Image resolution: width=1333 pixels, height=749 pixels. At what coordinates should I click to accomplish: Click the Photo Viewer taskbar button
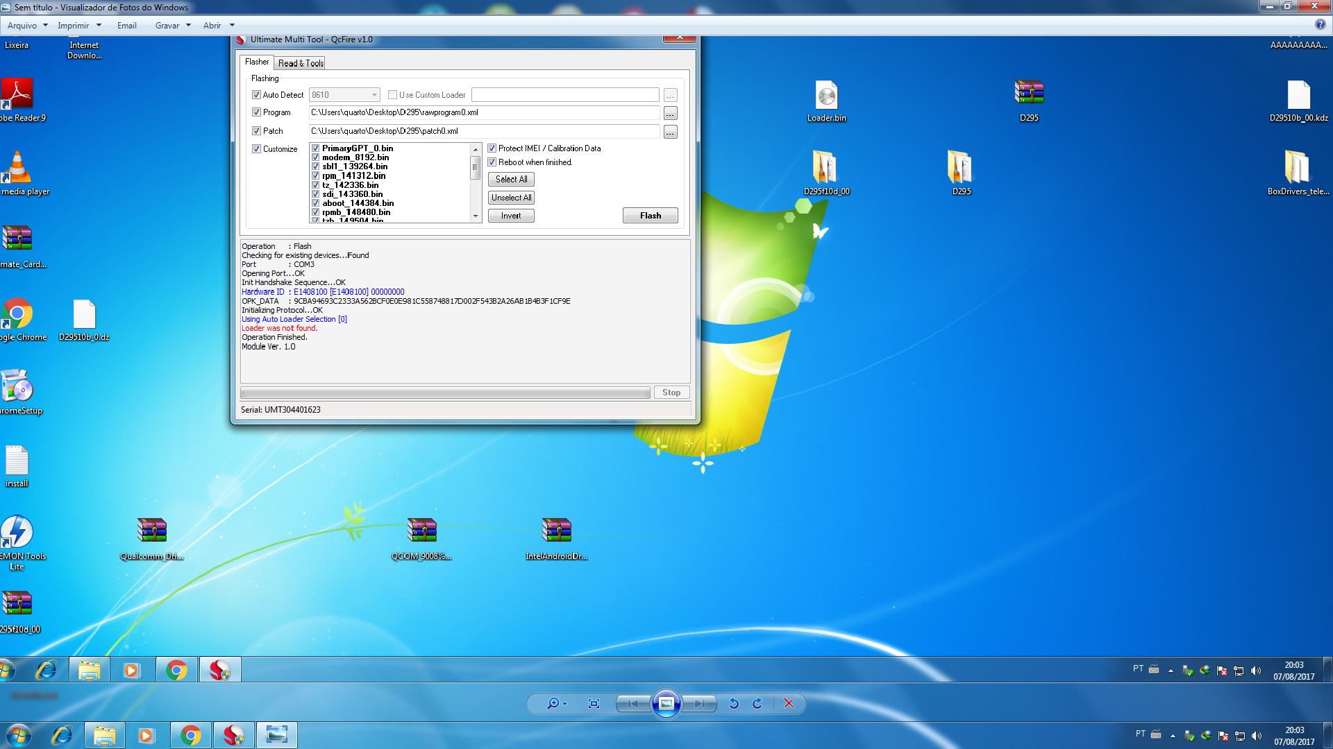pos(276,735)
